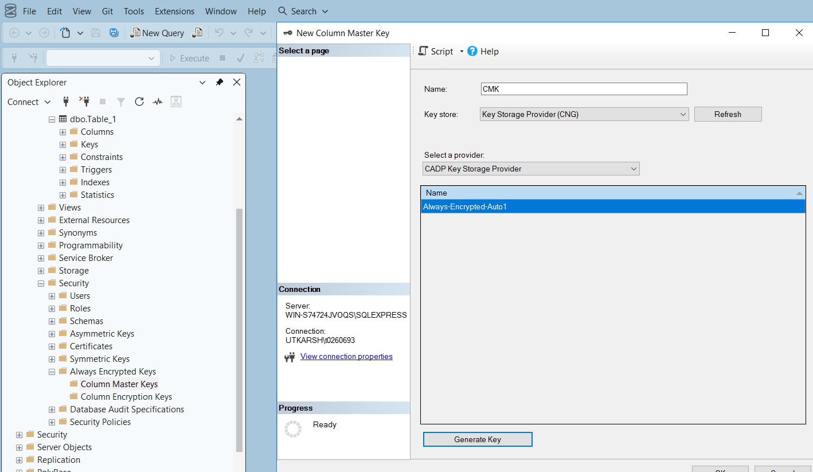Open the Tools menu

[x=134, y=11]
